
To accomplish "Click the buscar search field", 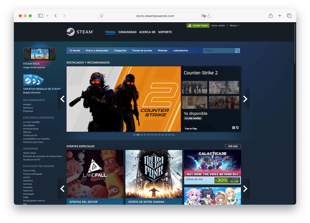I will click(x=219, y=50).
